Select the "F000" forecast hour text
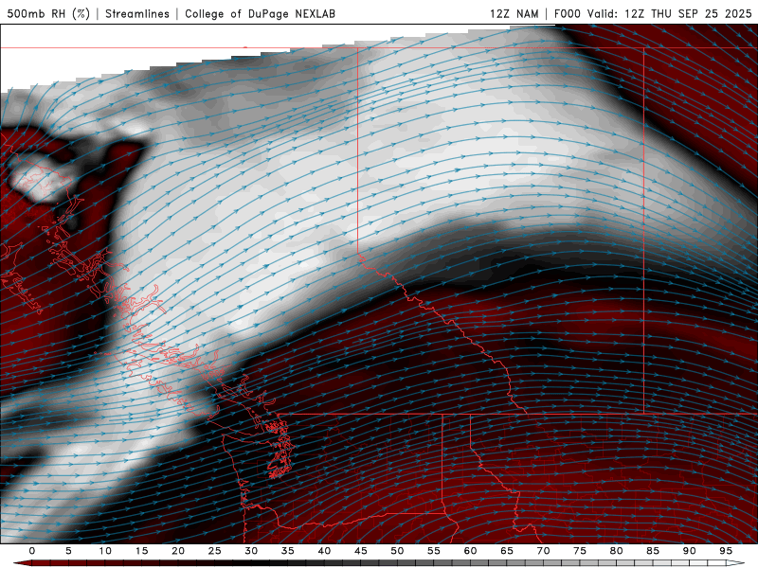758x568 pixels. click(x=568, y=13)
